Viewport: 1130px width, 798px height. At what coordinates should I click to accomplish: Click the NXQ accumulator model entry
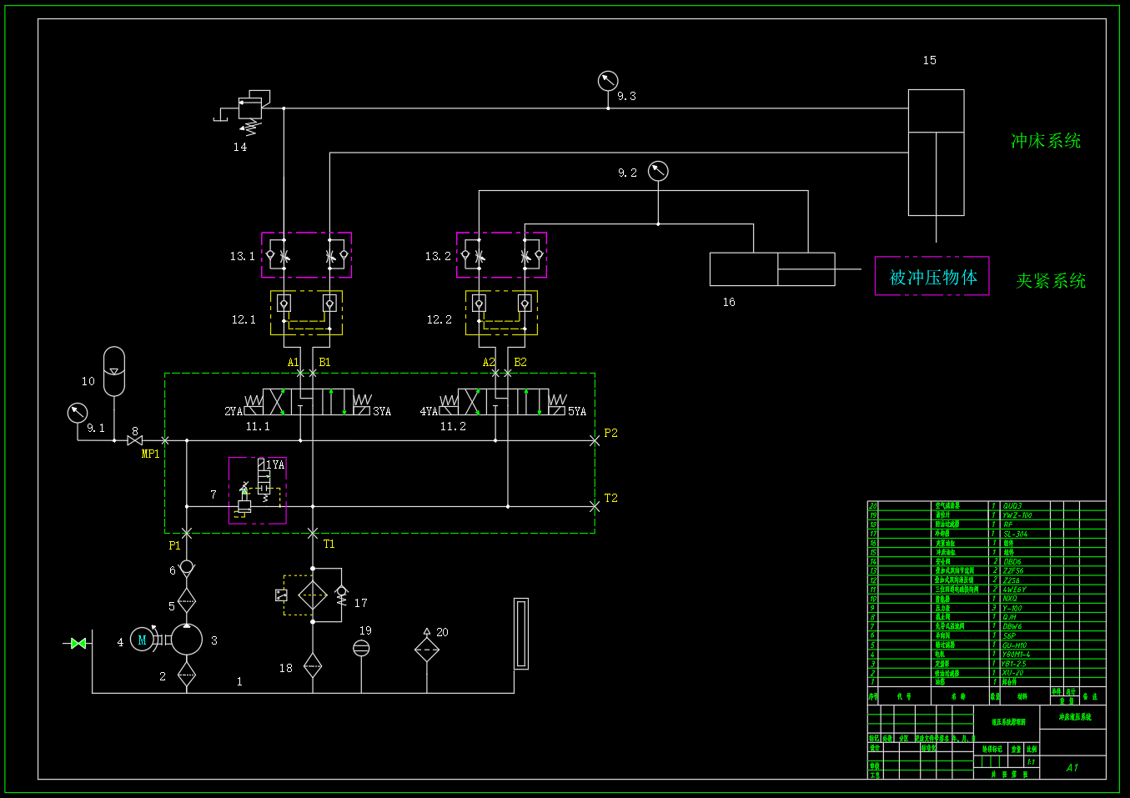click(x=1010, y=599)
